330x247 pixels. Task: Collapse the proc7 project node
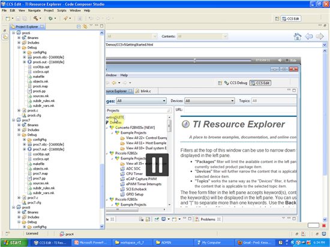pyautogui.click(x=13, y=120)
